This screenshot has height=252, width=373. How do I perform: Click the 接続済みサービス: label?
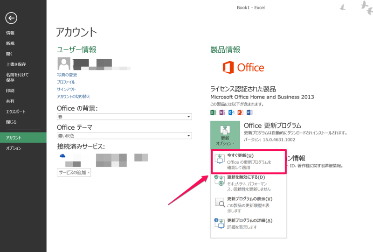[x=81, y=146]
